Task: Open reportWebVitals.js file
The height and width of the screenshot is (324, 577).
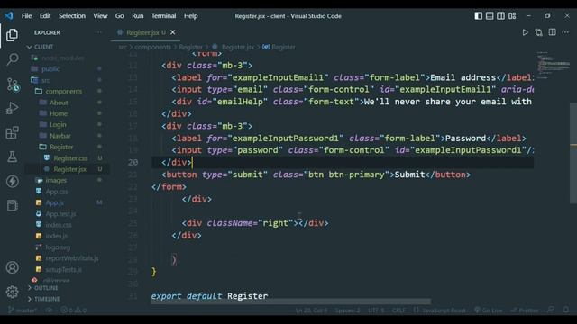Action: pyautogui.click(x=72, y=258)
